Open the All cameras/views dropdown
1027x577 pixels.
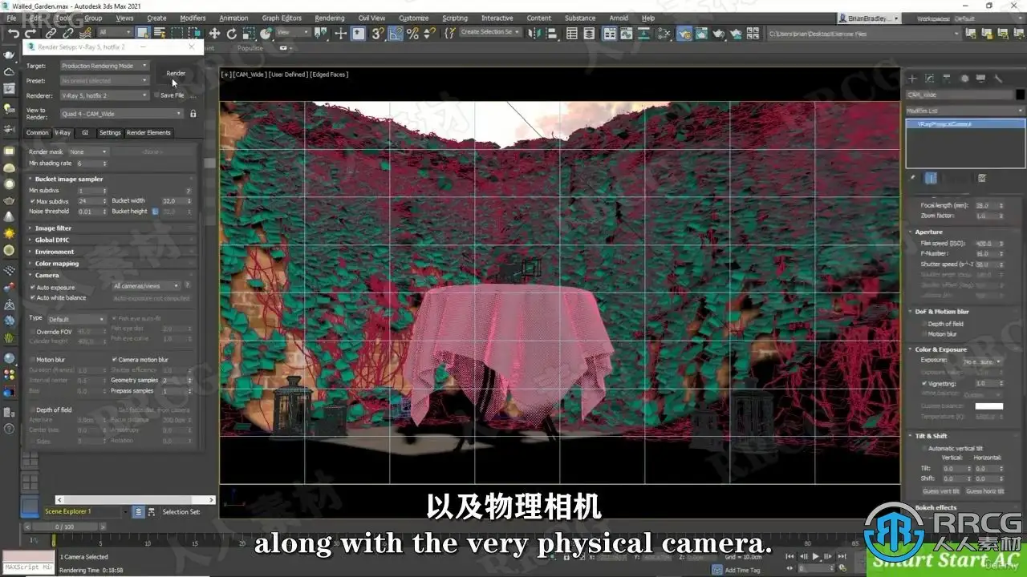pyautogui.click(x=147, y=286)
